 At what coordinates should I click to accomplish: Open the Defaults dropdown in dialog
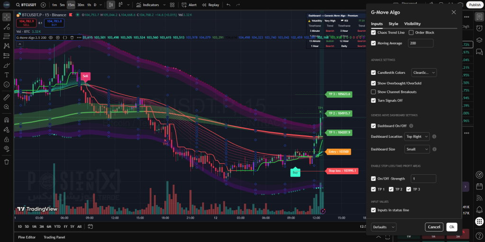pos(384,227)
